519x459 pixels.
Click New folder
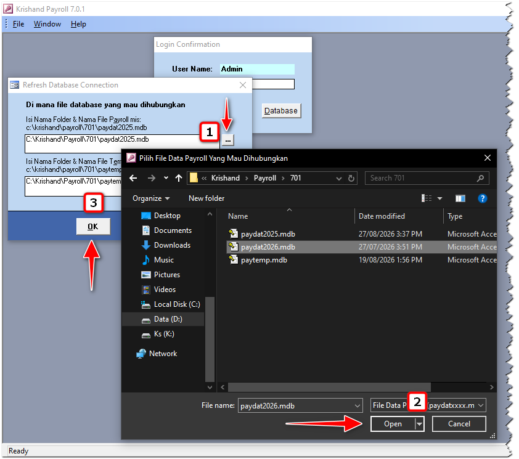206,198
